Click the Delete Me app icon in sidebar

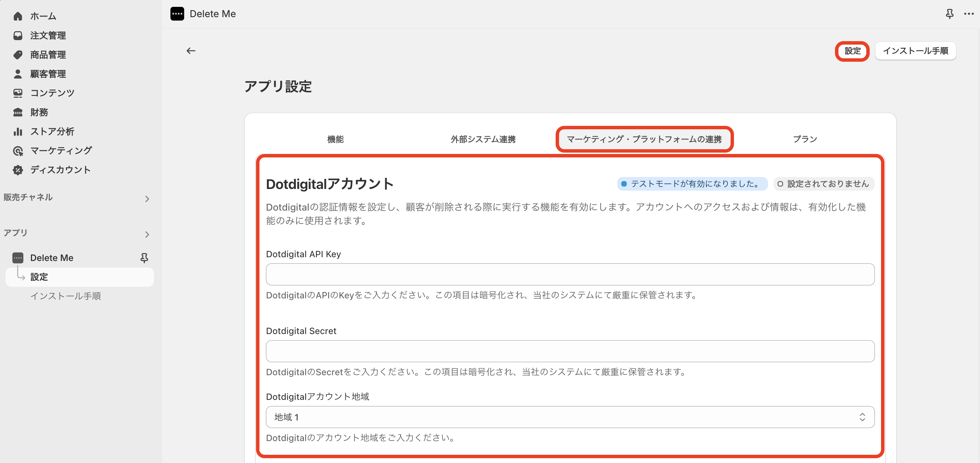18,258
